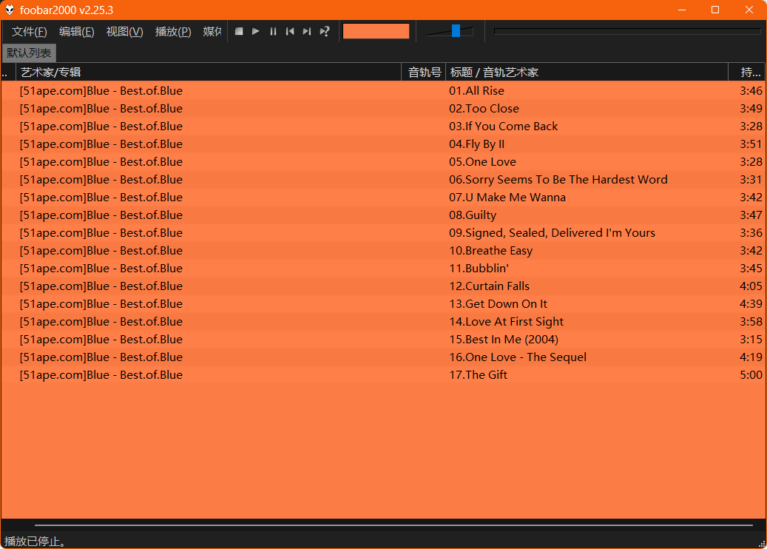The width and height of the screenshot is (767, 549).
Task: Switch to the 默认列表 playlist tab
Action: pyautogui.click(x=29, y=53)
